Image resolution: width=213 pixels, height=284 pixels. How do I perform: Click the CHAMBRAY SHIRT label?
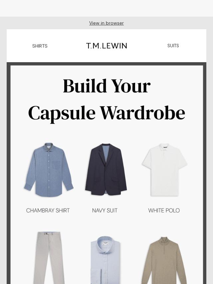[48, 211]
